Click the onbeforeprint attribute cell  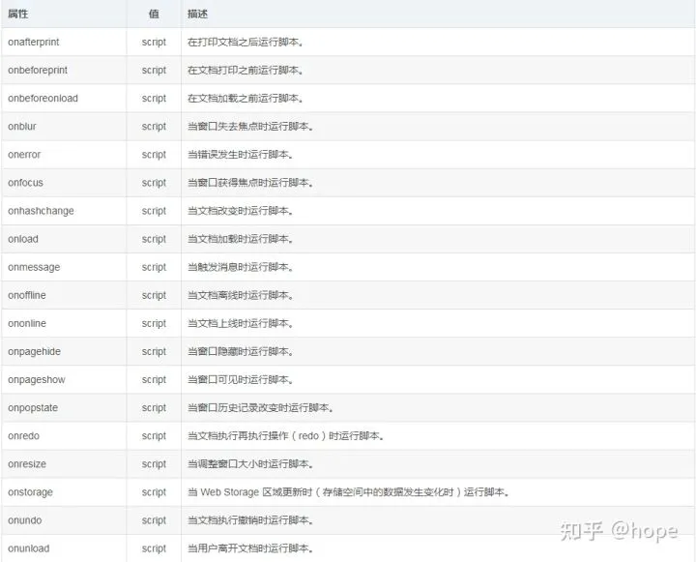[39, 71]
